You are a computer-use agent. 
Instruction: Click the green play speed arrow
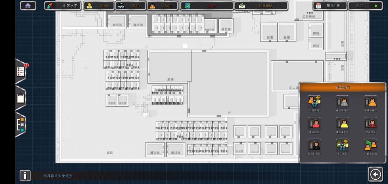tap(376, 6)
